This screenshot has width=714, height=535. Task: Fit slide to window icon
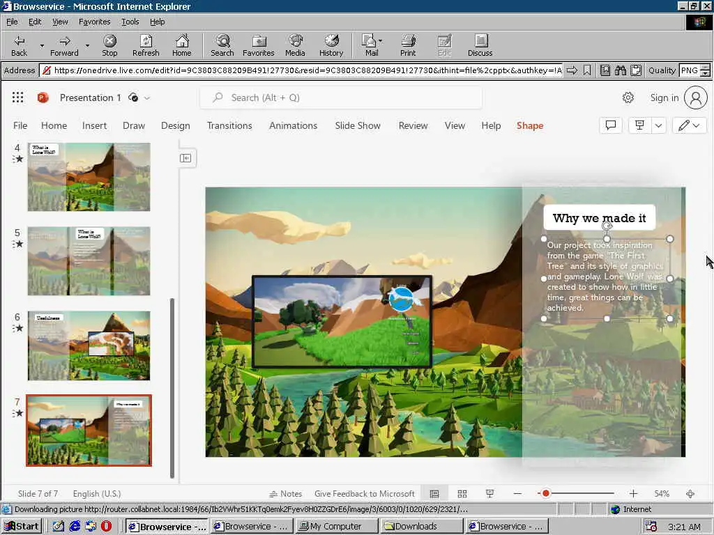coord(690,494)
